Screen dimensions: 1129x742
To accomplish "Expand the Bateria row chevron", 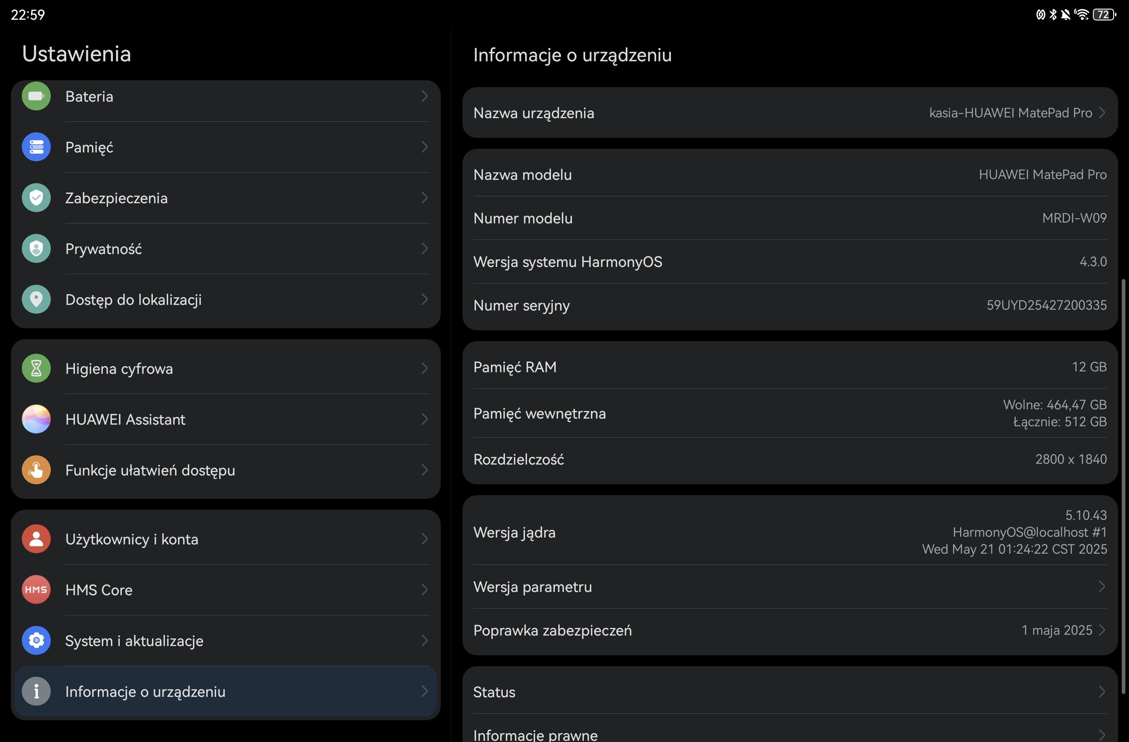I will (x=425, y=96).
